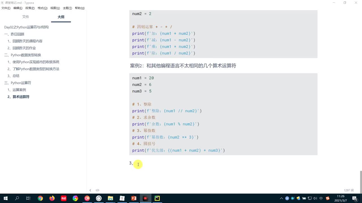Open Firefox from the taskbar
The height and width of the screenshot is (203, 362).
click(x=52, y=198)
